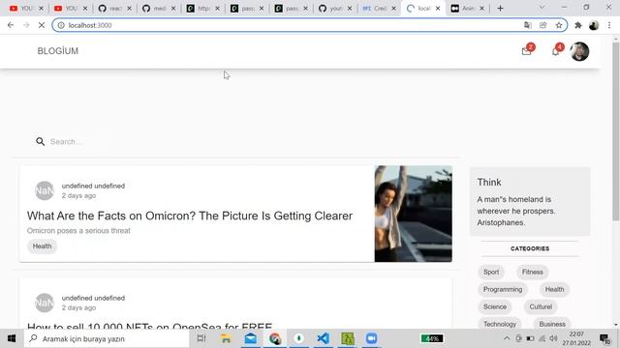The height and width of the screenshot is (348, 620).
Task: Click the browser forward arrow
Action: click(x=26, y=25)
